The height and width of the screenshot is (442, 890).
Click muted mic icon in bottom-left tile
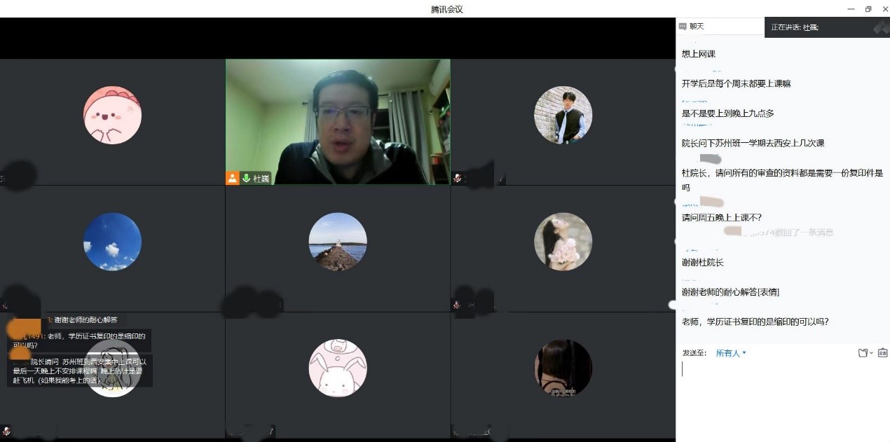(6, 431)
